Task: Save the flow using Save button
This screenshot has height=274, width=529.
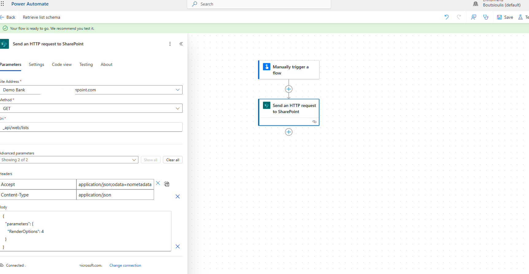Action: point(505,17)
